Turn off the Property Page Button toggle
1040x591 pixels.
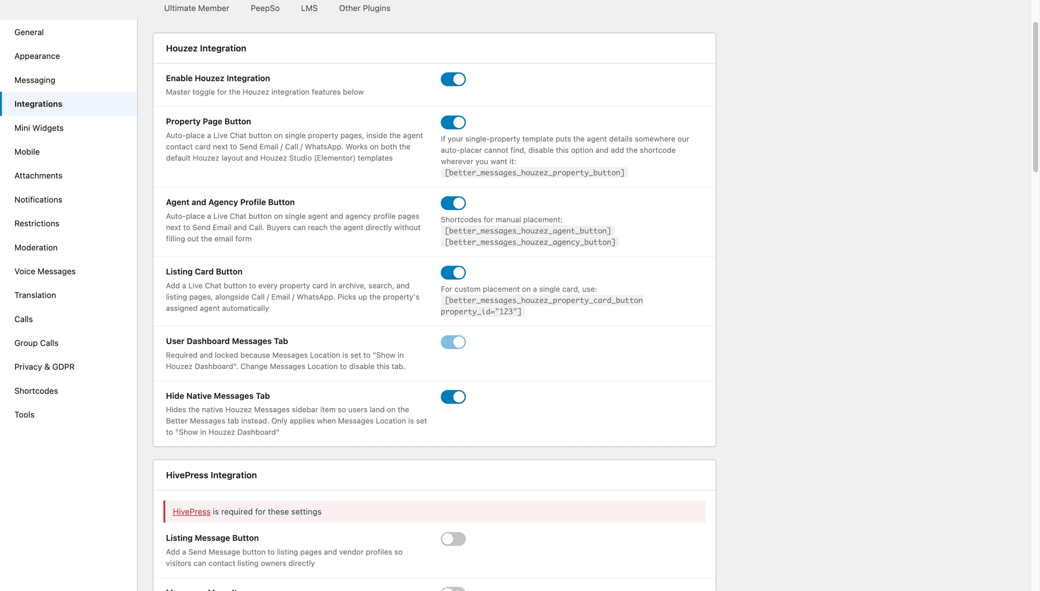[453, 122]
